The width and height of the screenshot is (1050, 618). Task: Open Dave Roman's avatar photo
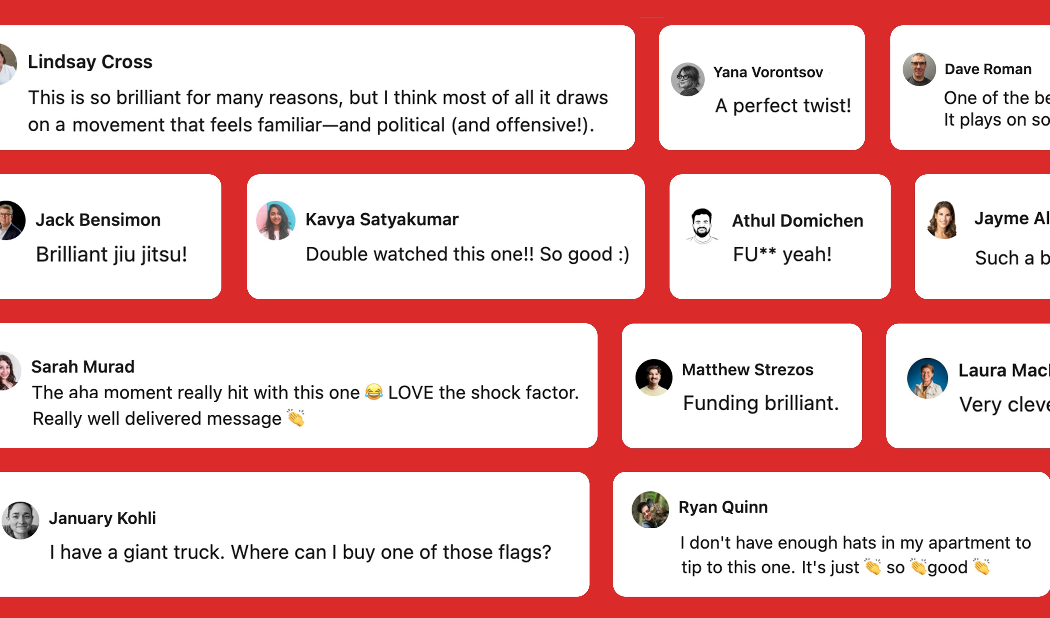click(919, 69)
